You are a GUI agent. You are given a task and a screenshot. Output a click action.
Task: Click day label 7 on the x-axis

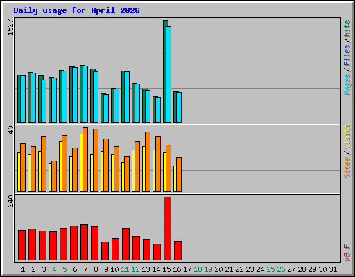[x=85, y=269]
